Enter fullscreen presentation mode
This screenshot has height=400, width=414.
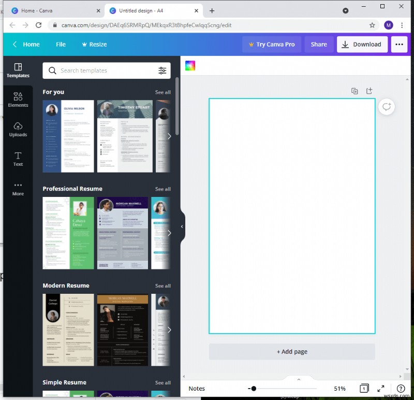click(x=381, y=389)
